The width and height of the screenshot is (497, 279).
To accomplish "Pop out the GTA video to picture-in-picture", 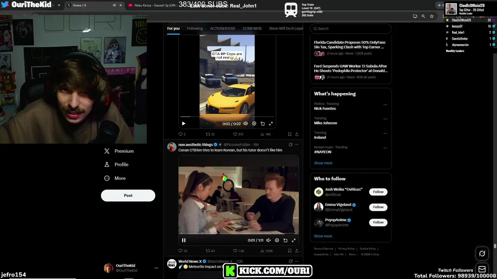I will click(x=262, y=124).
